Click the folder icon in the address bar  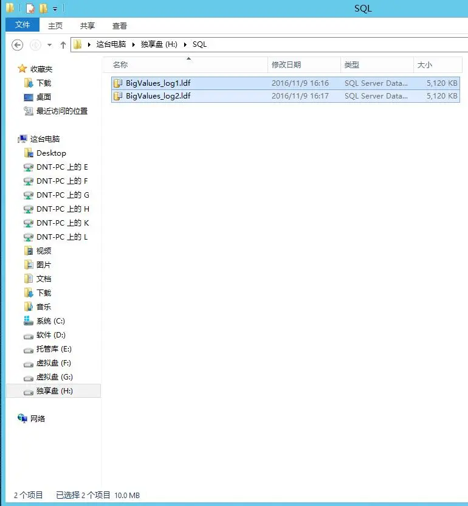click(x=77, y=44)
